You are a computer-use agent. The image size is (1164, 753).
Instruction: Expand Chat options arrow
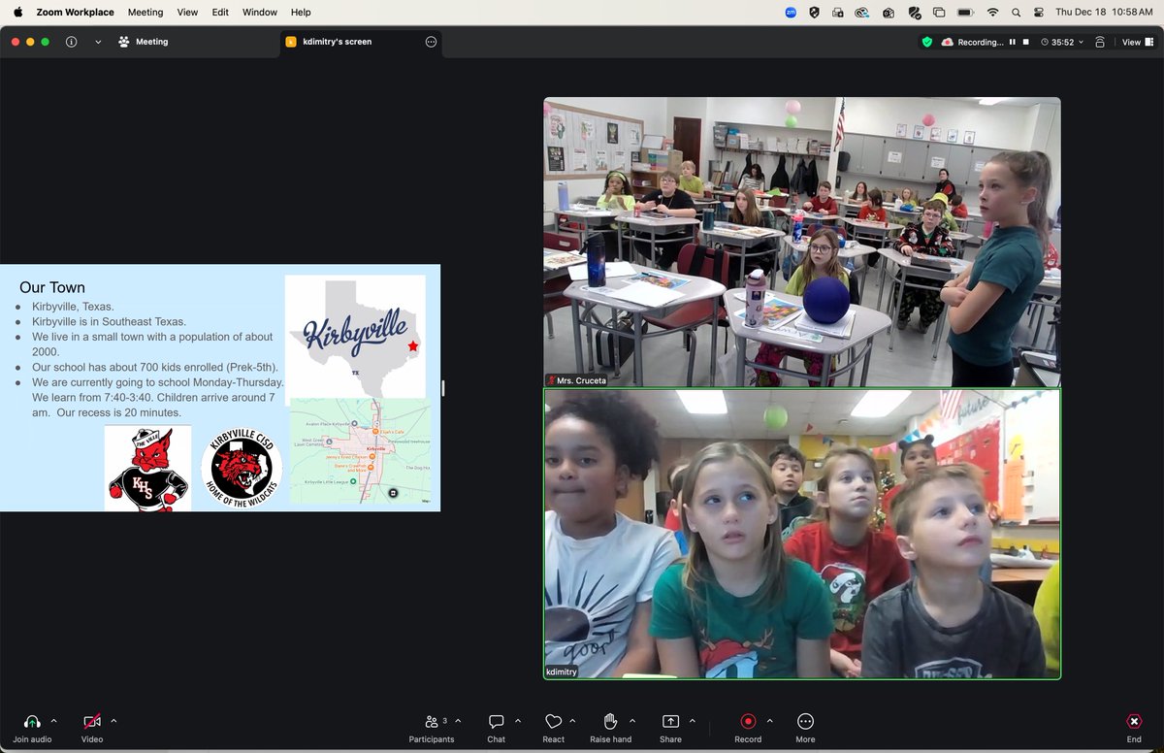518,721
